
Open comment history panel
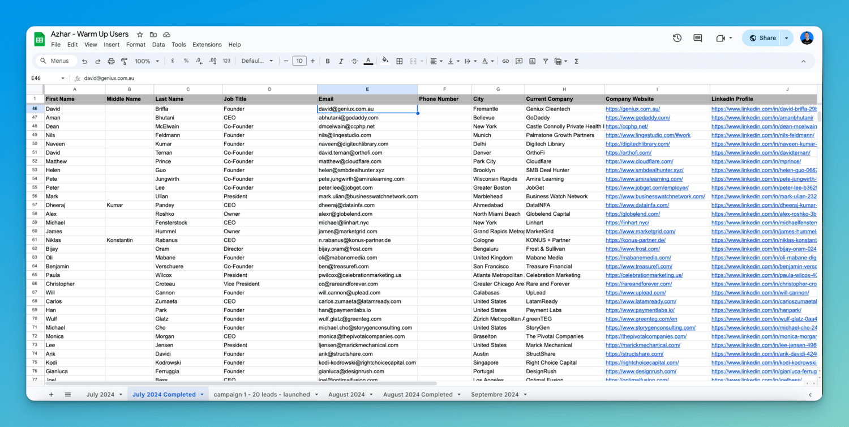tap(697, 38)
